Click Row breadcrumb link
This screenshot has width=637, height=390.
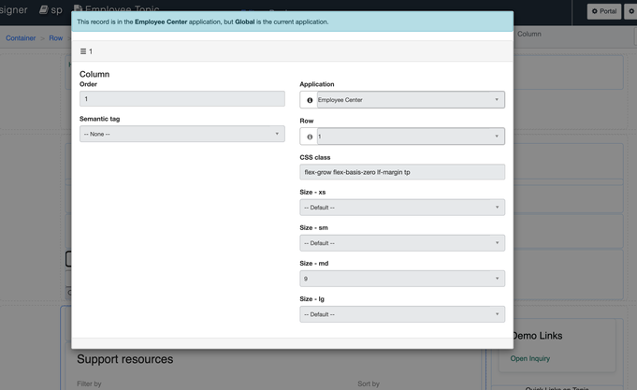pyautogui.click(x=56, y=38)
